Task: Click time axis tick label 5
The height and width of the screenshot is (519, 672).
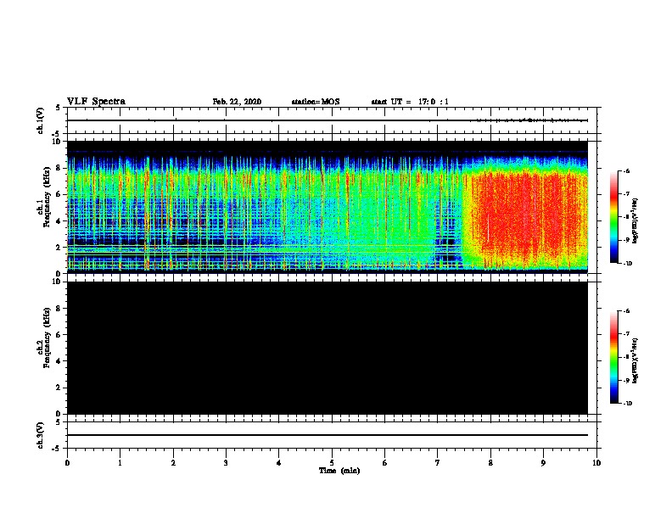Action: coord(332,463)
